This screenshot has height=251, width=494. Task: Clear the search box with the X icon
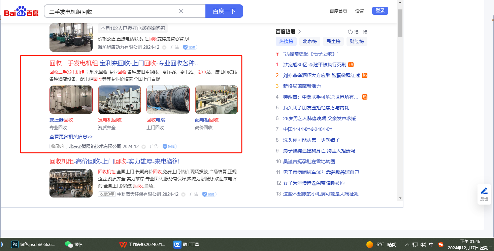point(181,11)
